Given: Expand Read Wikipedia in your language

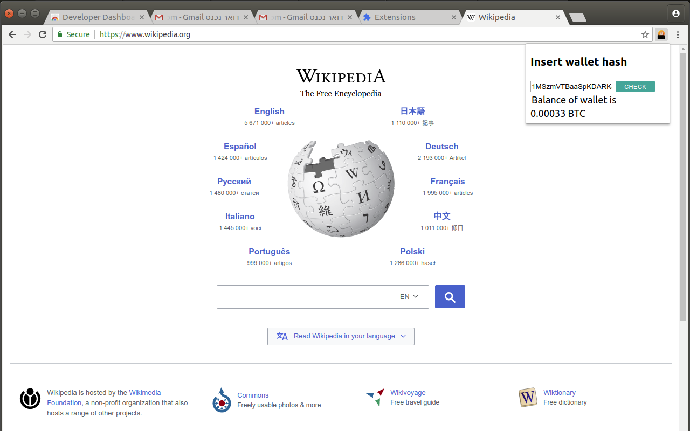Looking at the screenshot, I should 341,336.
